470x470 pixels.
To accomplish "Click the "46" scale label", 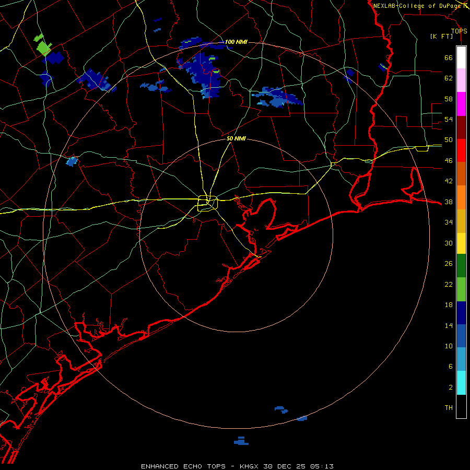I will [449, 161].
